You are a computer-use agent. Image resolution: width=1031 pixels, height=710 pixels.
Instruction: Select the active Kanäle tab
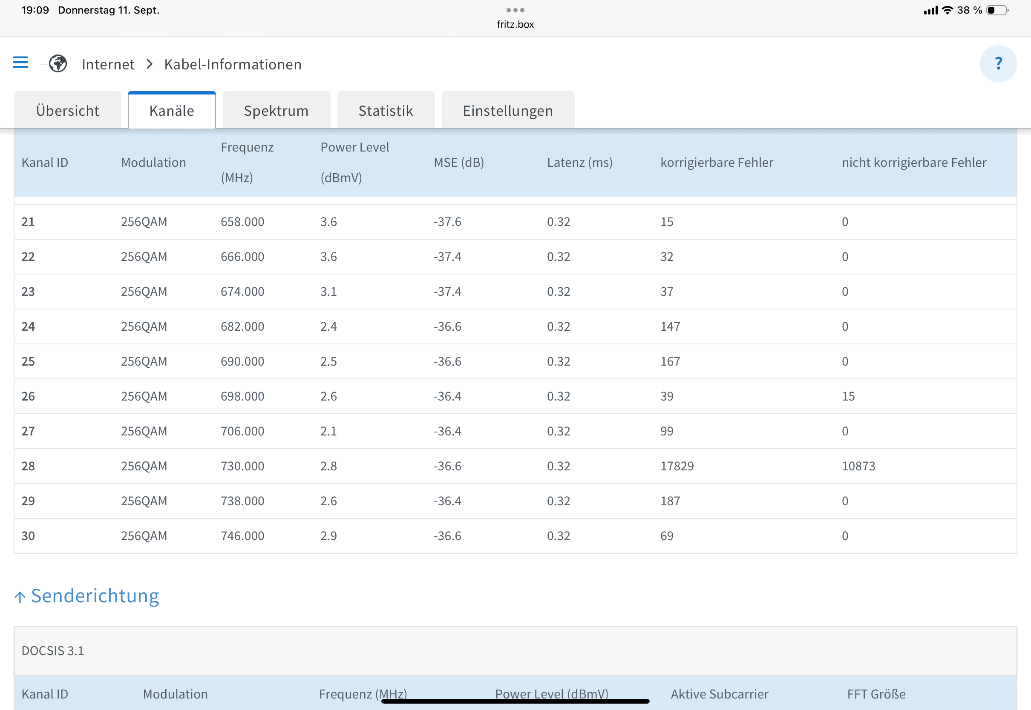coord(172,110)
